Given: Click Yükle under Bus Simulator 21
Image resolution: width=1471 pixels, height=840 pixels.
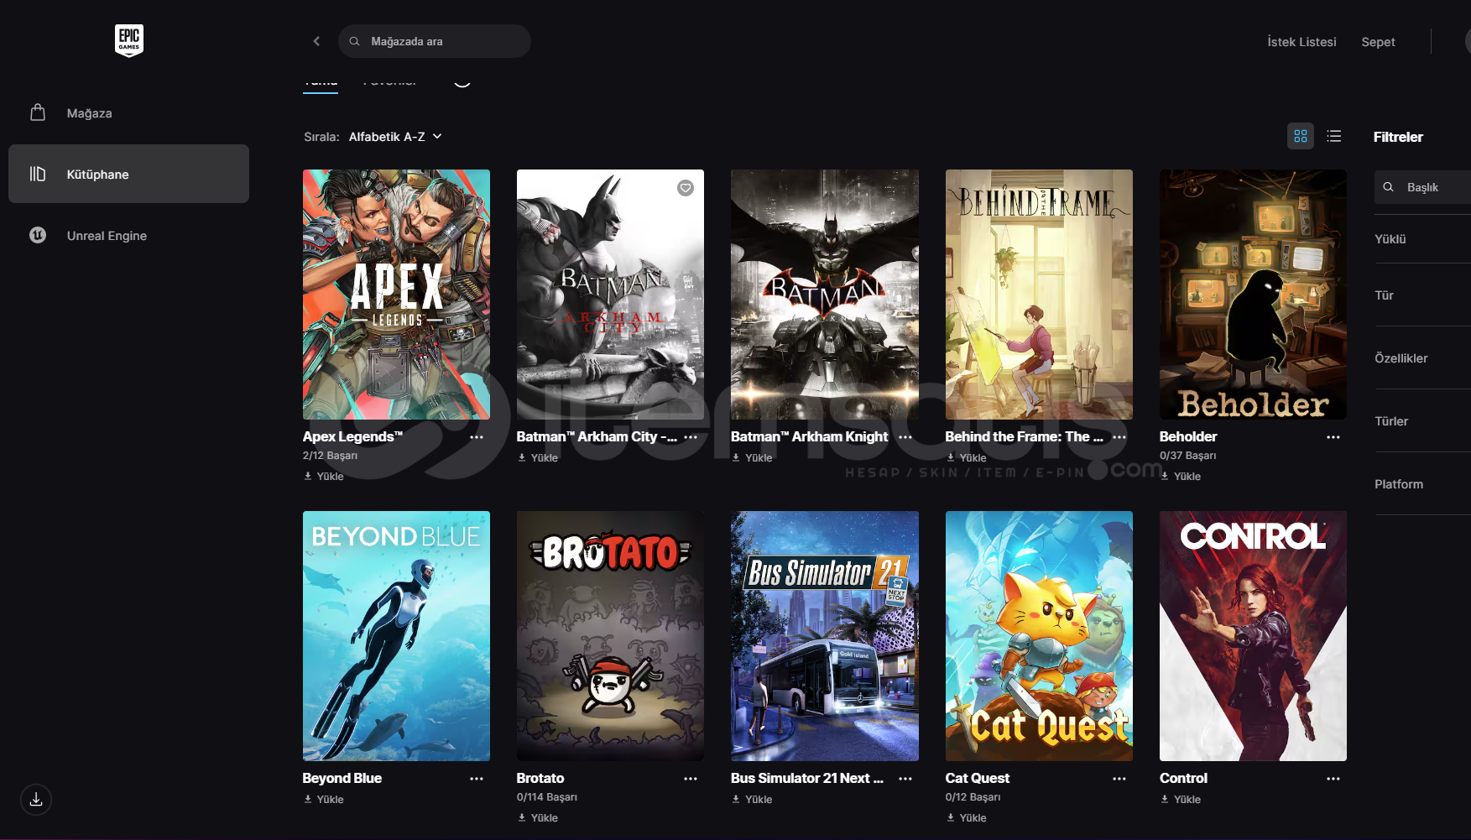Looking at the screenshot, I should click(x=752, y=799).
